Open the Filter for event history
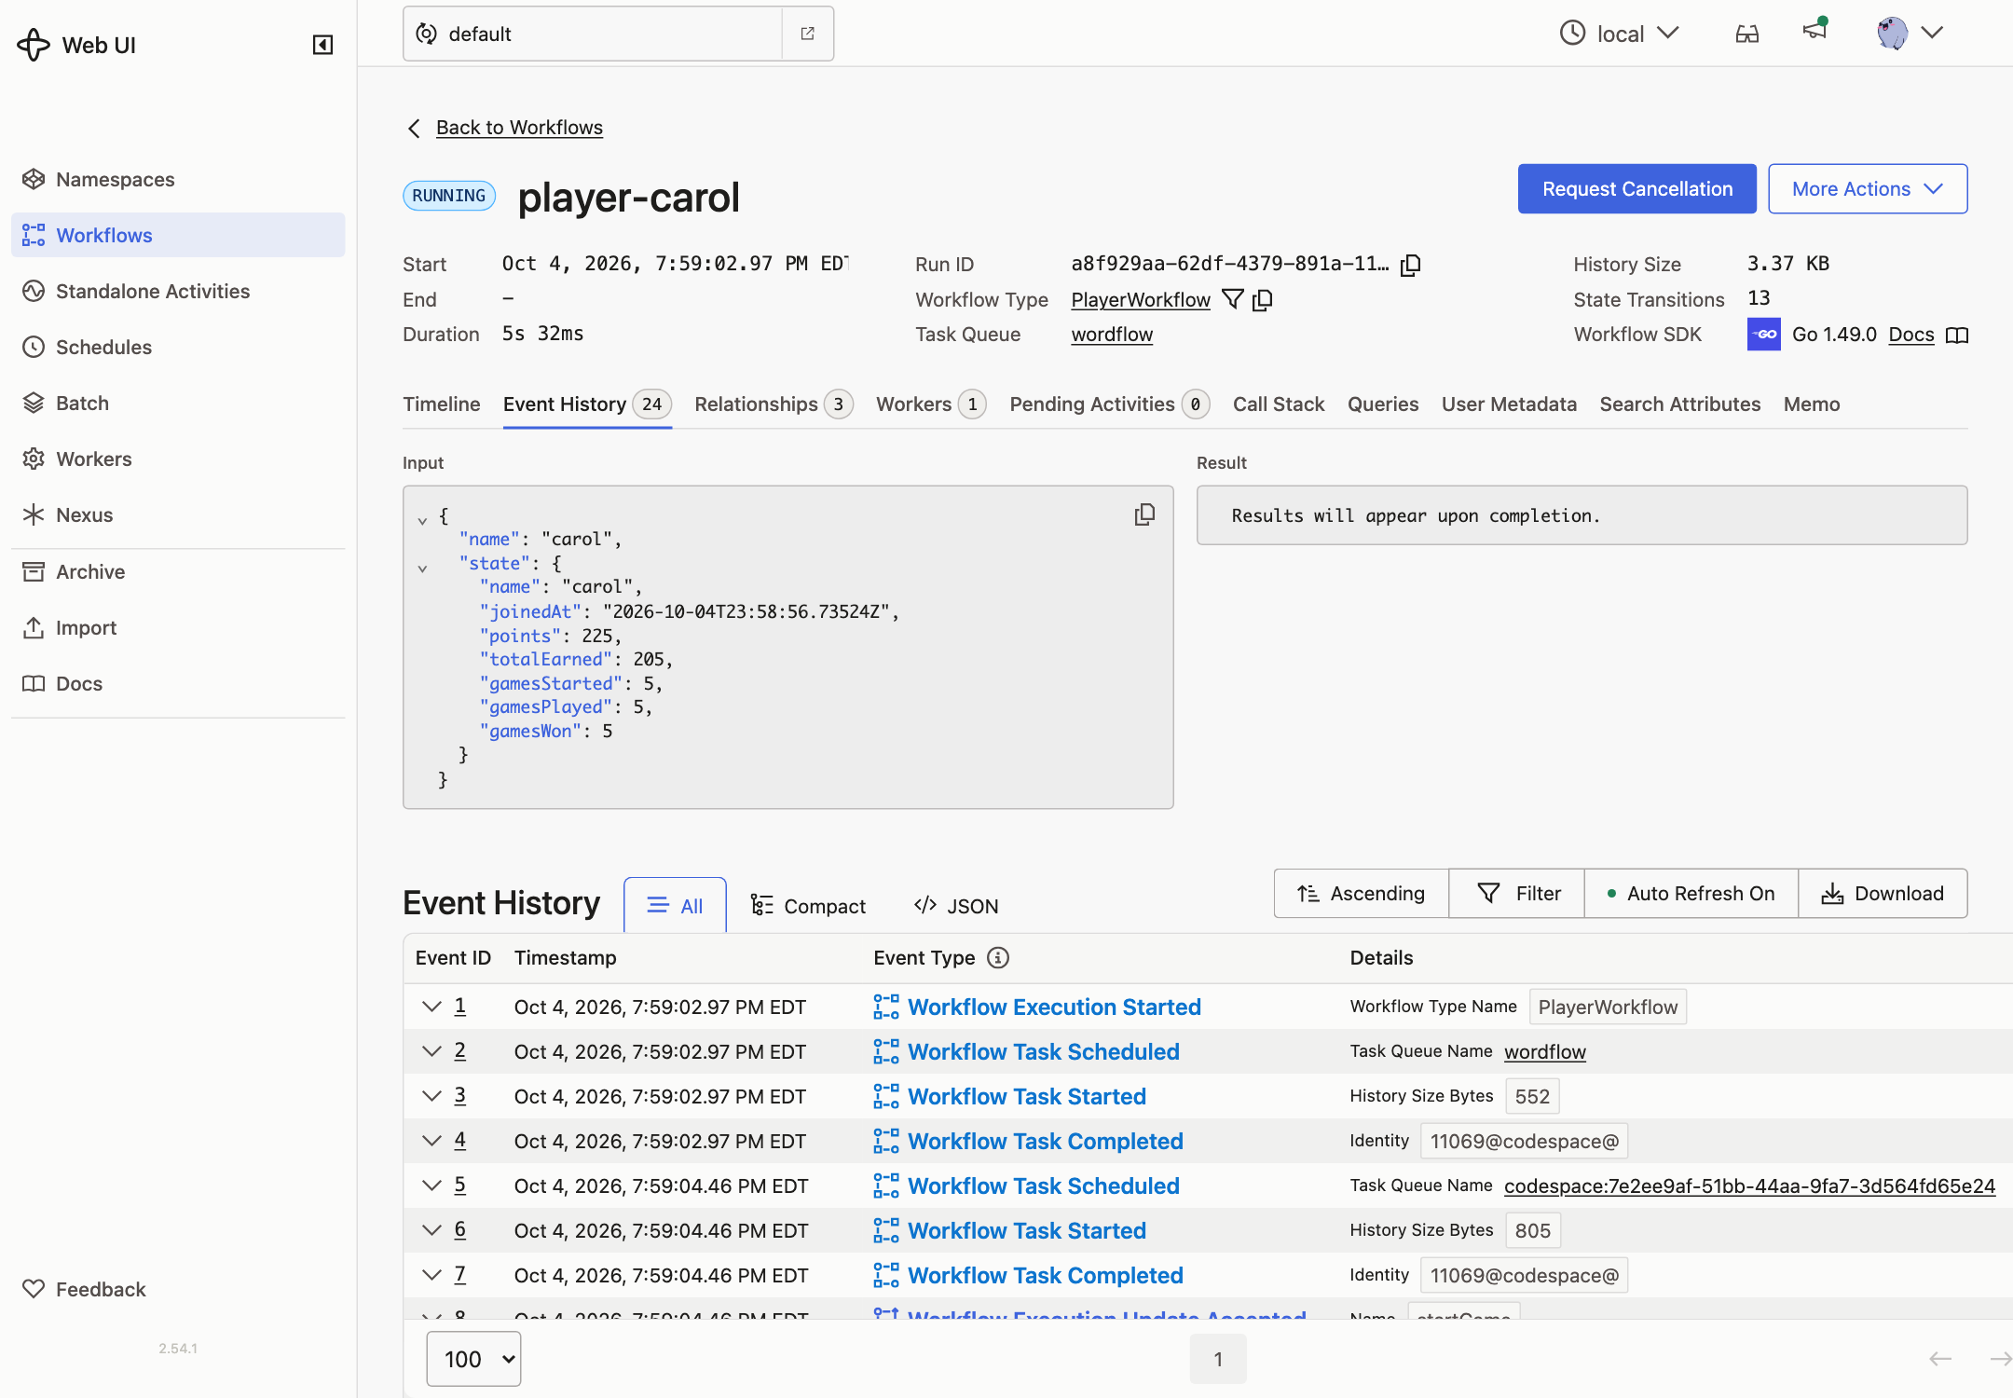Screen dimensions: 2013x1398 1516,893
